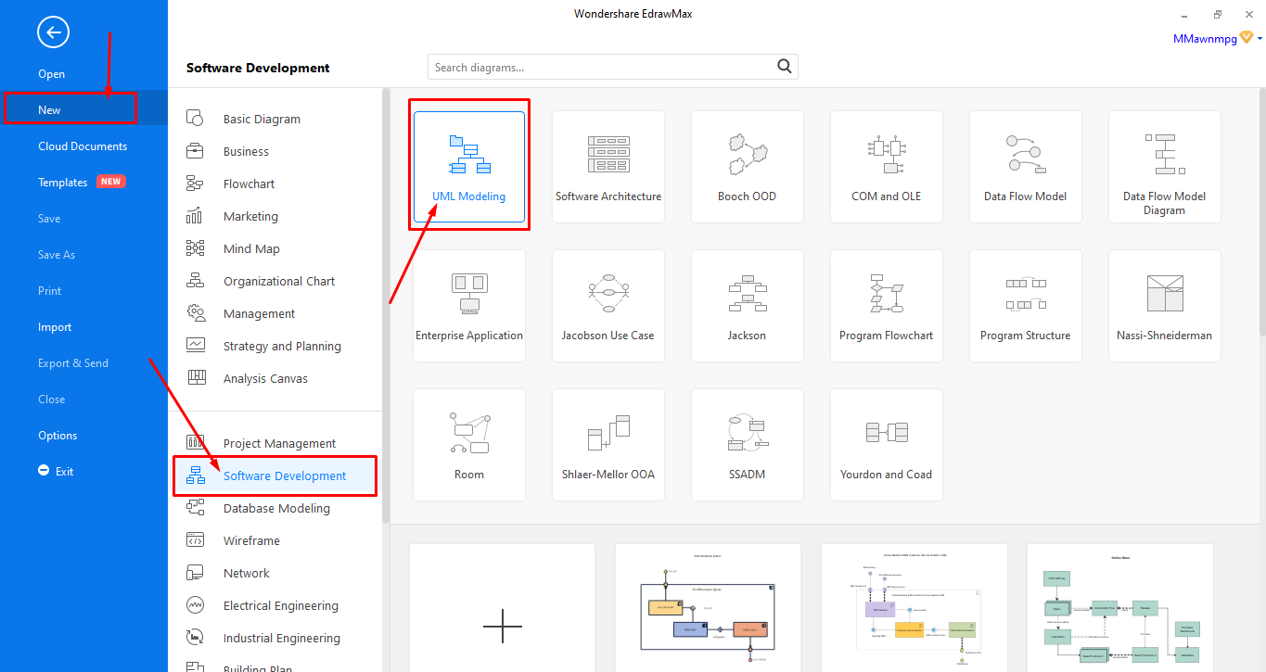Create a blank drawing with the plus thumbnail
The height and width of the screenshot is (672, 1266).
tap(502, 608)
